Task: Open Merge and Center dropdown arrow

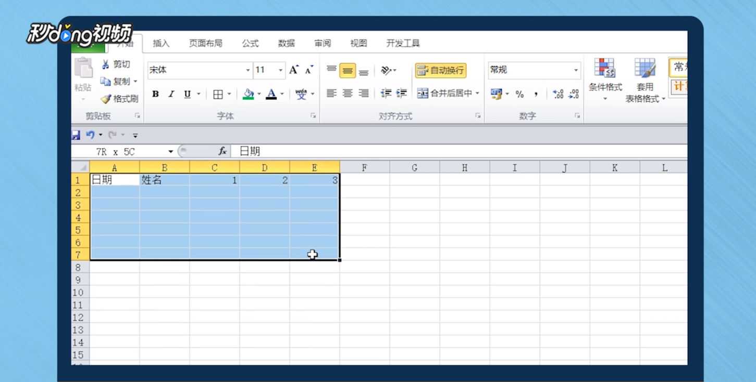Action: coord(477,94)
